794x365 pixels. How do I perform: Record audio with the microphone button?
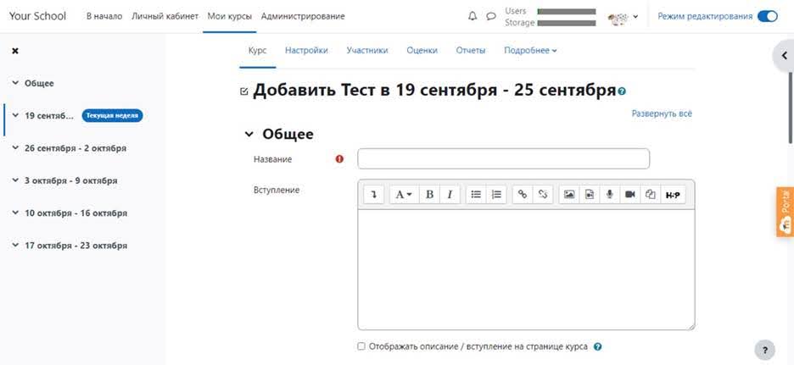pyautogui.click(x=610, y=194)
